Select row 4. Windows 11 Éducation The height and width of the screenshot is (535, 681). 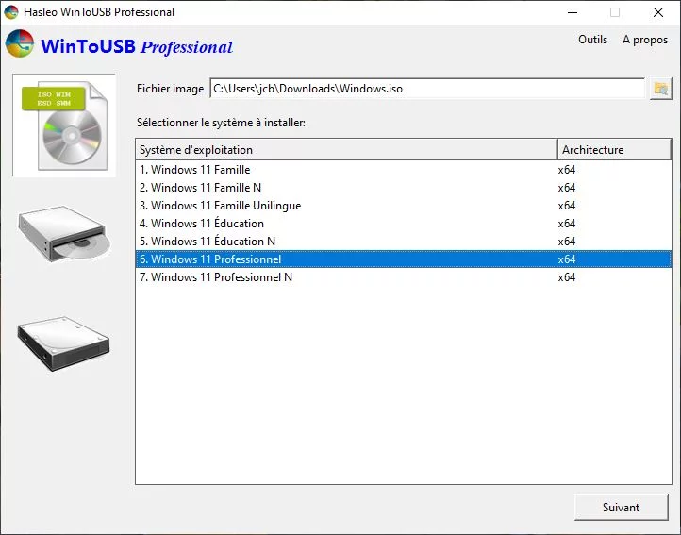[404, 224]
